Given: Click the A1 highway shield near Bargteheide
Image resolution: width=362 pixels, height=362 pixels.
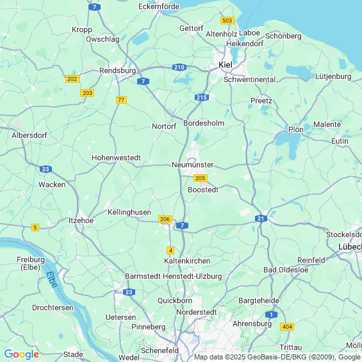Looking at the screenshot, I should 271,315.
